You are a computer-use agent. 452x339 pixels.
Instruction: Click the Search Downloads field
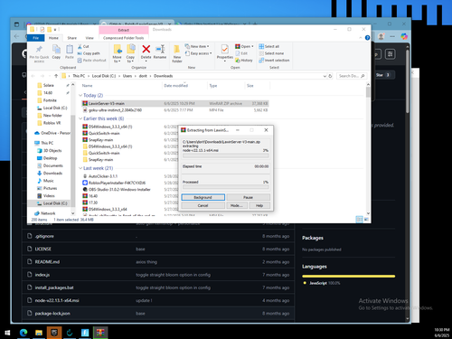point(352,76)
